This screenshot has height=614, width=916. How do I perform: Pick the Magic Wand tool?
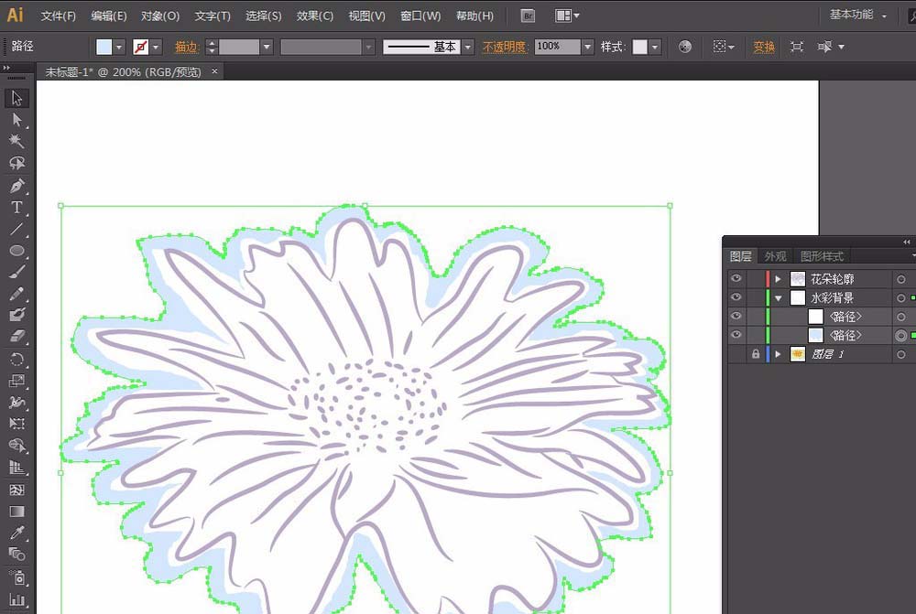16,141
